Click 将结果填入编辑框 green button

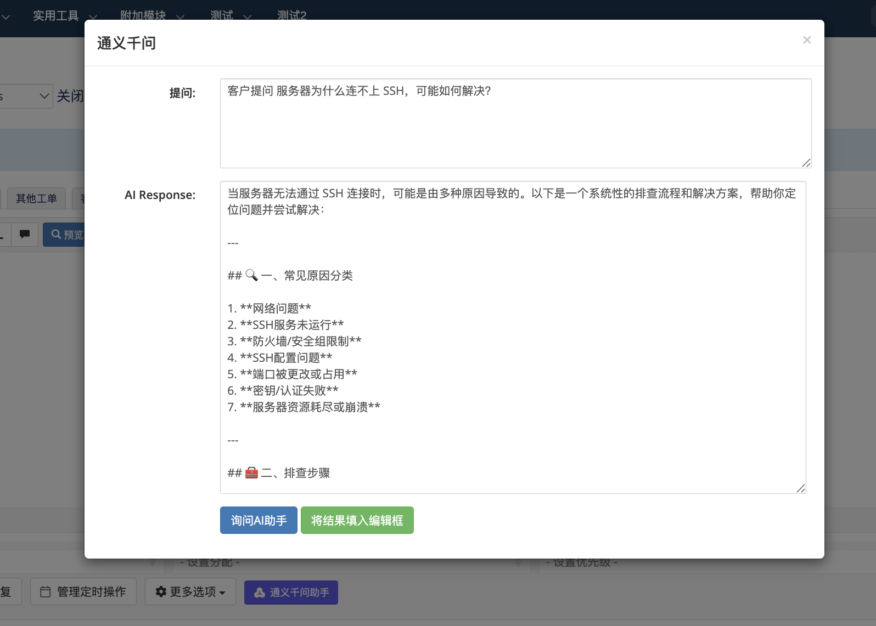(357, 520)
